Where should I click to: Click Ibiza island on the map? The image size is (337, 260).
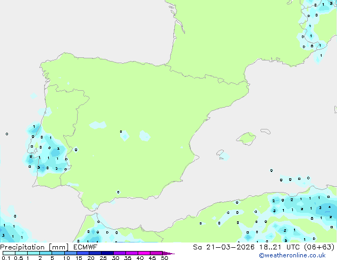220,153
